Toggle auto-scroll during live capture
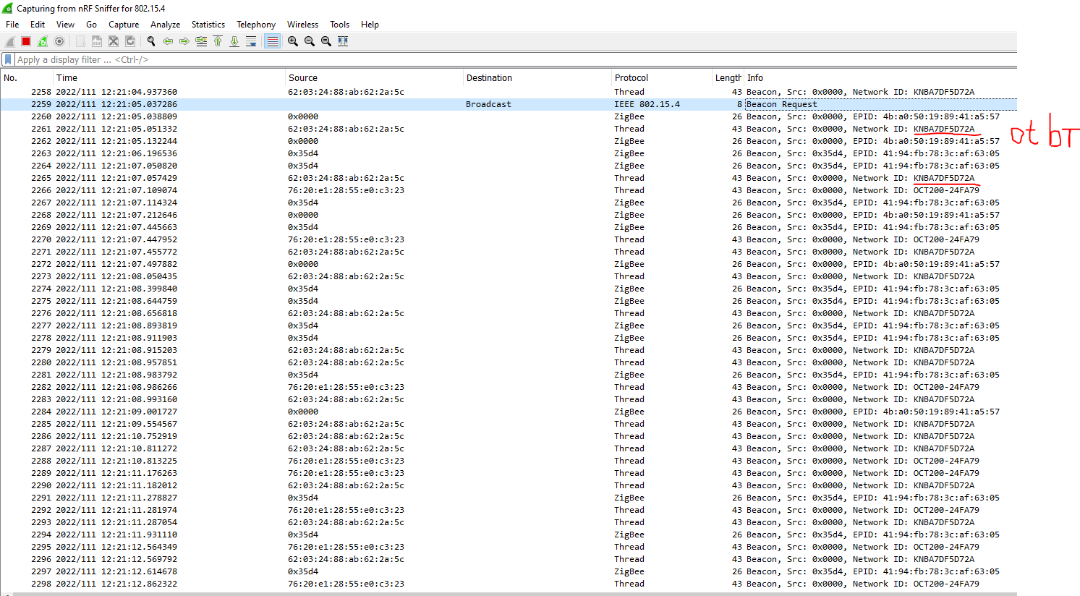The width and height of the screenshot is (1080, 596). coord(251,41)
